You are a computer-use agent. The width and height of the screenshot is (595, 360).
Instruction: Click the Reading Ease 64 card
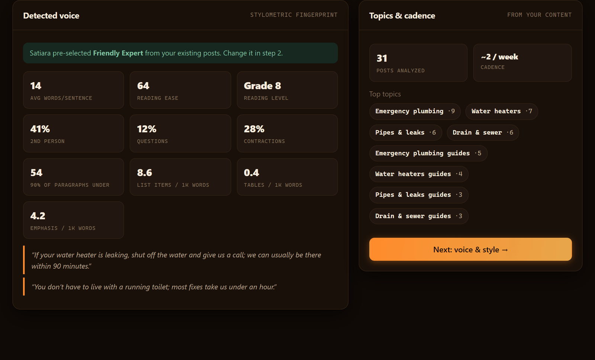180,90
